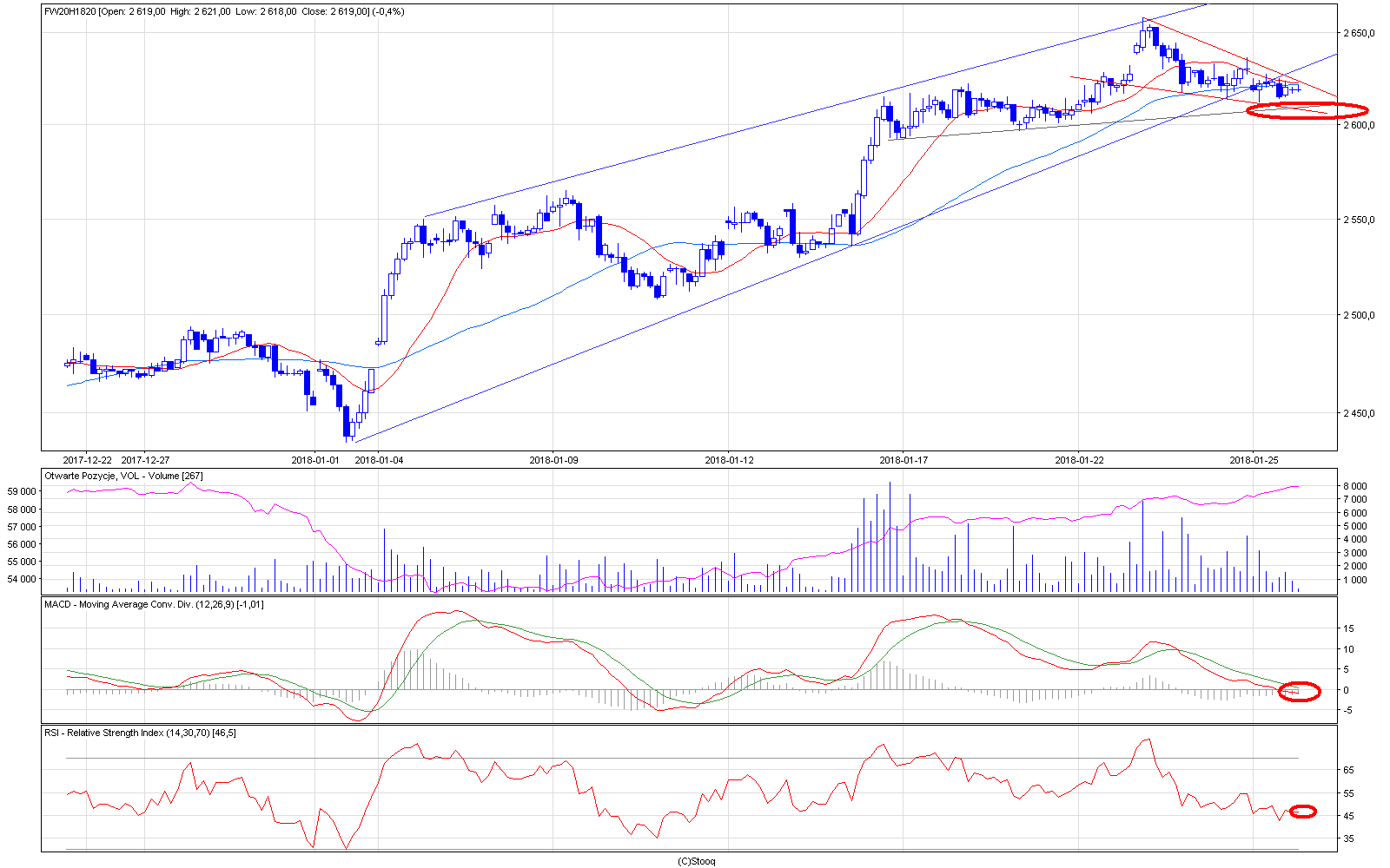Open the (C)Stooq copyright link
Screen dimensions: 1390x868
coord(696,861)
